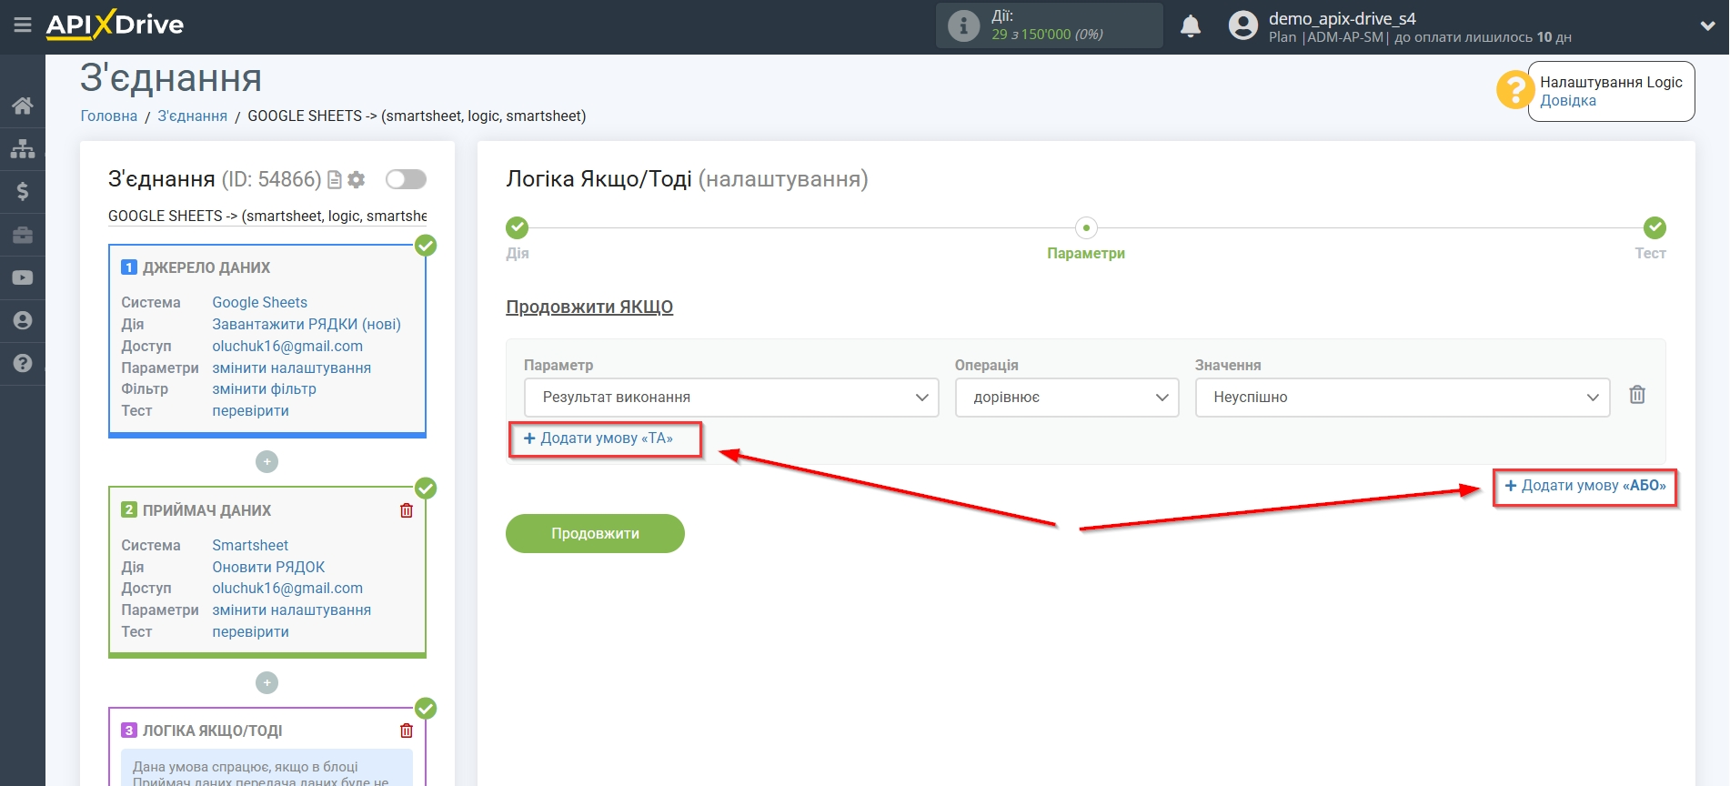Open the Значення dropdown Неуспішно
The image size is (1730, 786).
[x=1403, y=398]
